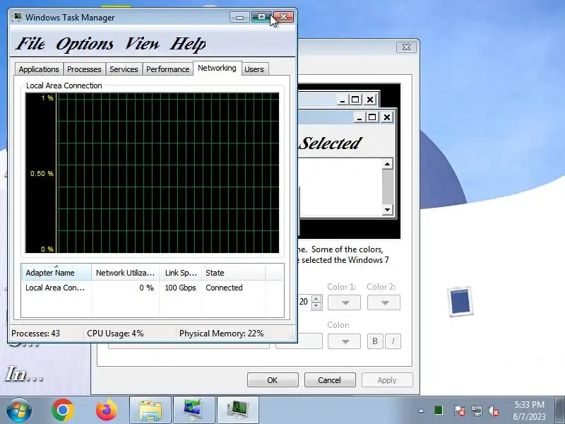Click scroll-down arrow in preview window
Image resolution: width=565 pixels, height=424 pixels.
coord(387,209)
